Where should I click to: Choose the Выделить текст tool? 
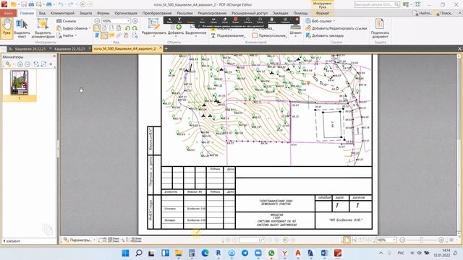point(22,28)
